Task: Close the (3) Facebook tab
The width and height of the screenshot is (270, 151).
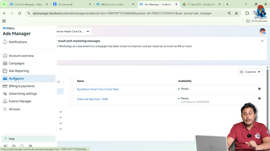Action: coord(90,4)
